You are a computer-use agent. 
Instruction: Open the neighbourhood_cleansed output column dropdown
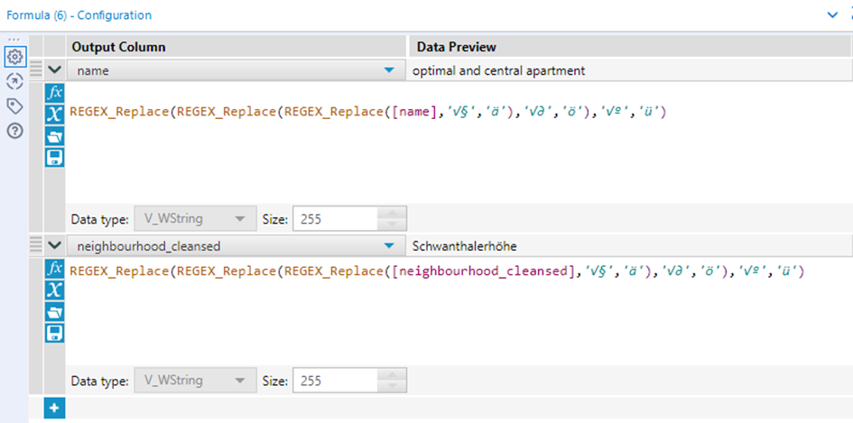389,245
